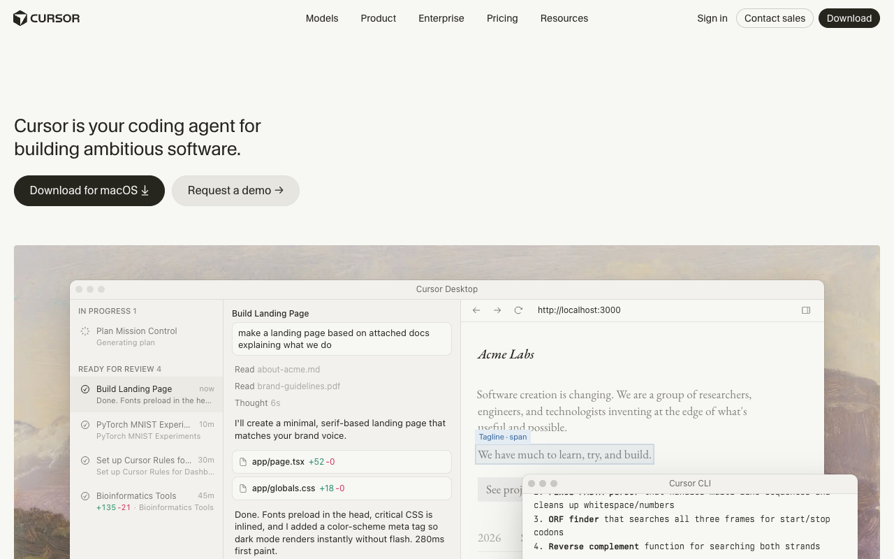Open the app/globals.css file change
Image resolution: width=894 pixels, height=559 pixels.
(x=342, y=488)
